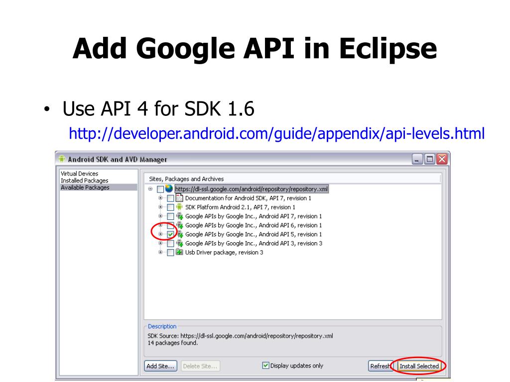Click the Delete Site button
This screenshot has height=382, width=510.
(x=200, y=366)
